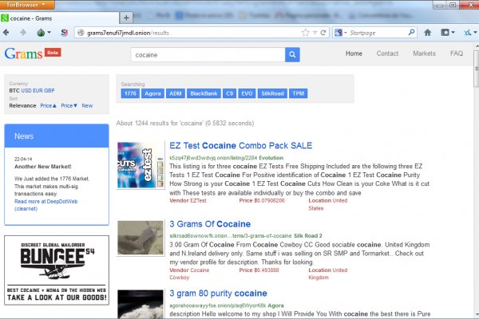The image size is (479, 319).
Task: Toggle the BlackBank market filter
Action: [204, 93]
